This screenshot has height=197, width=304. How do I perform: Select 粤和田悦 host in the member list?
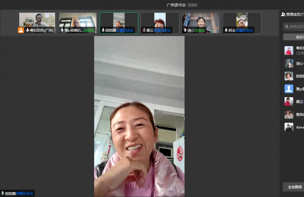coord(294,50)
